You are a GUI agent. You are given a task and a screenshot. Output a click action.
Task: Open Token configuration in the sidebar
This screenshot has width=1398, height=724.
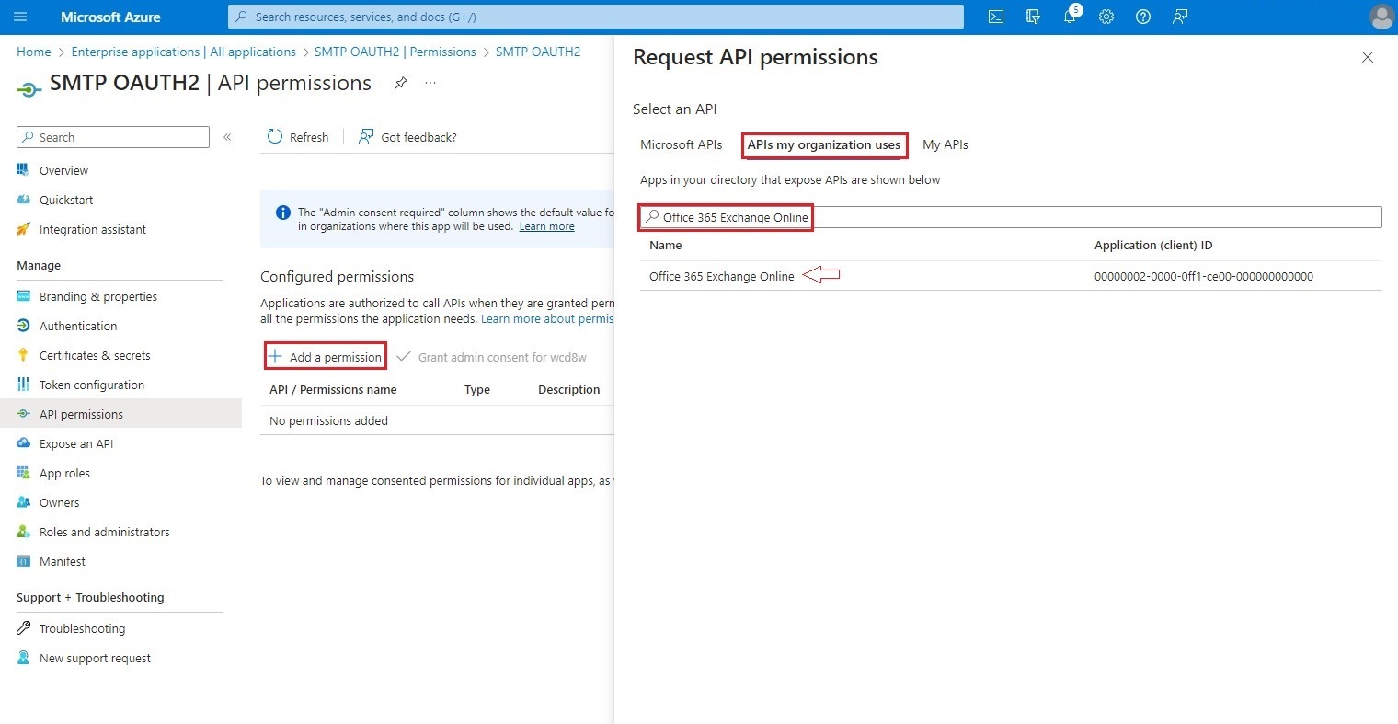[91, 384]
